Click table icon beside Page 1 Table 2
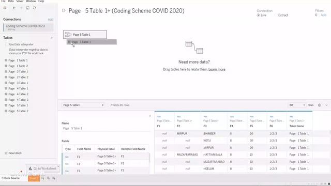This screenshot has height=186, width=331. point(6,66)
